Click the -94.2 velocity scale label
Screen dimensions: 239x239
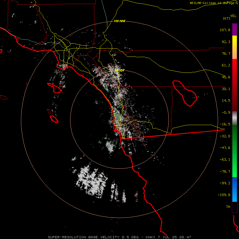225,183
